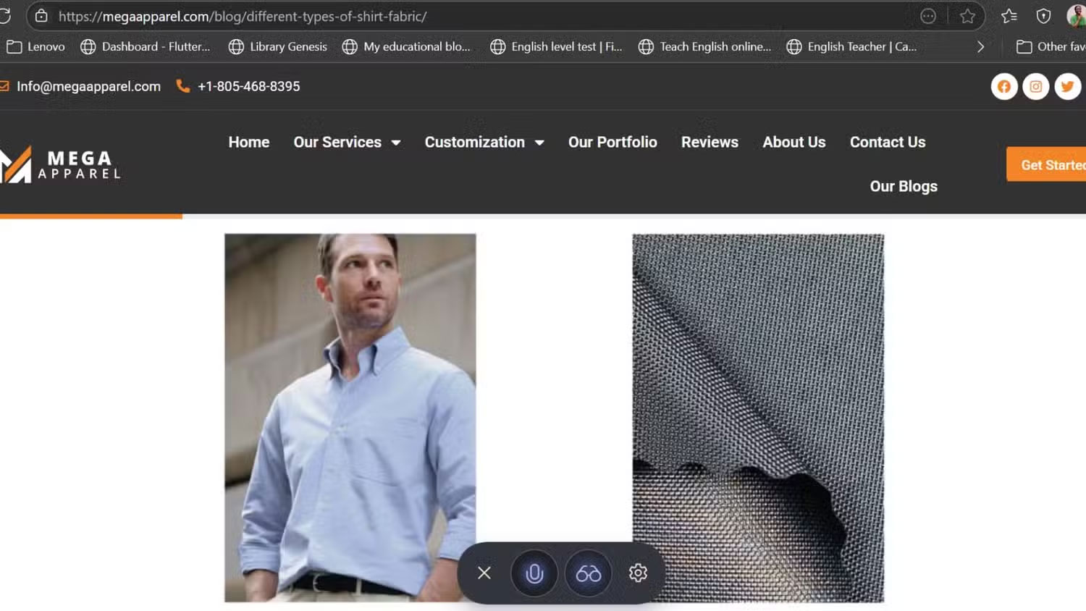Show more bookmarks with chevron arrow
The image size is (1086, 611).
pos(980,47)
